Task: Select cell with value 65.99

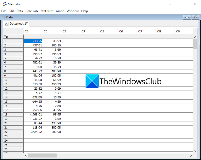Action: click(52, 80)
